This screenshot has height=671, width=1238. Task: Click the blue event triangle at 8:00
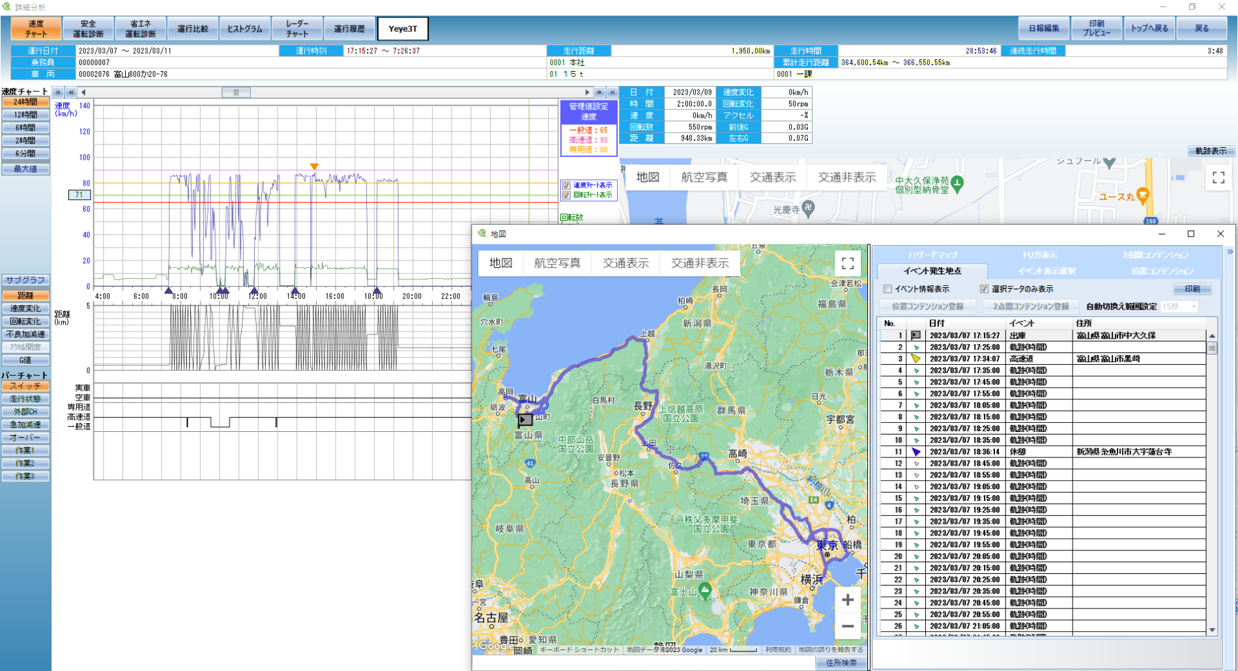tap(169, 291)
